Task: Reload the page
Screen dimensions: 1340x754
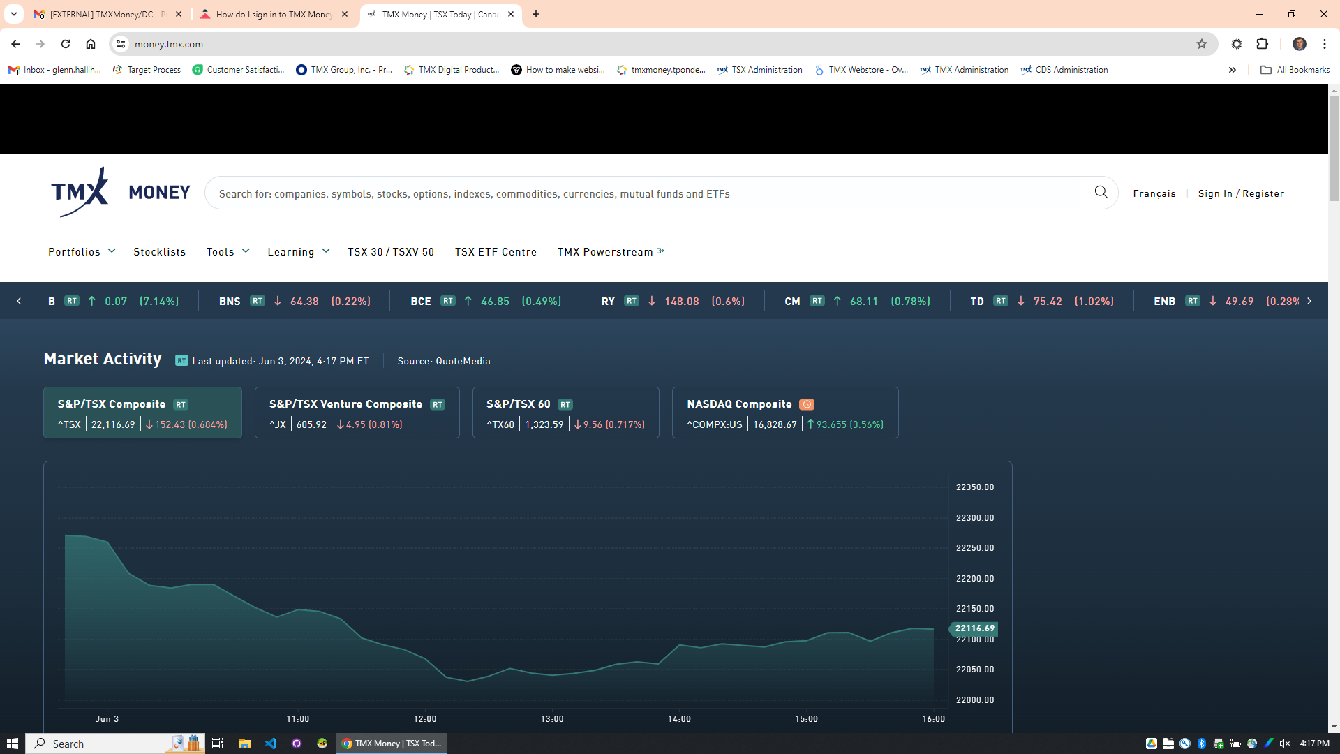Action: tap(66, 44)
